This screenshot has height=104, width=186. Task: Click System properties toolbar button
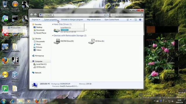click(x=51, y=20)
